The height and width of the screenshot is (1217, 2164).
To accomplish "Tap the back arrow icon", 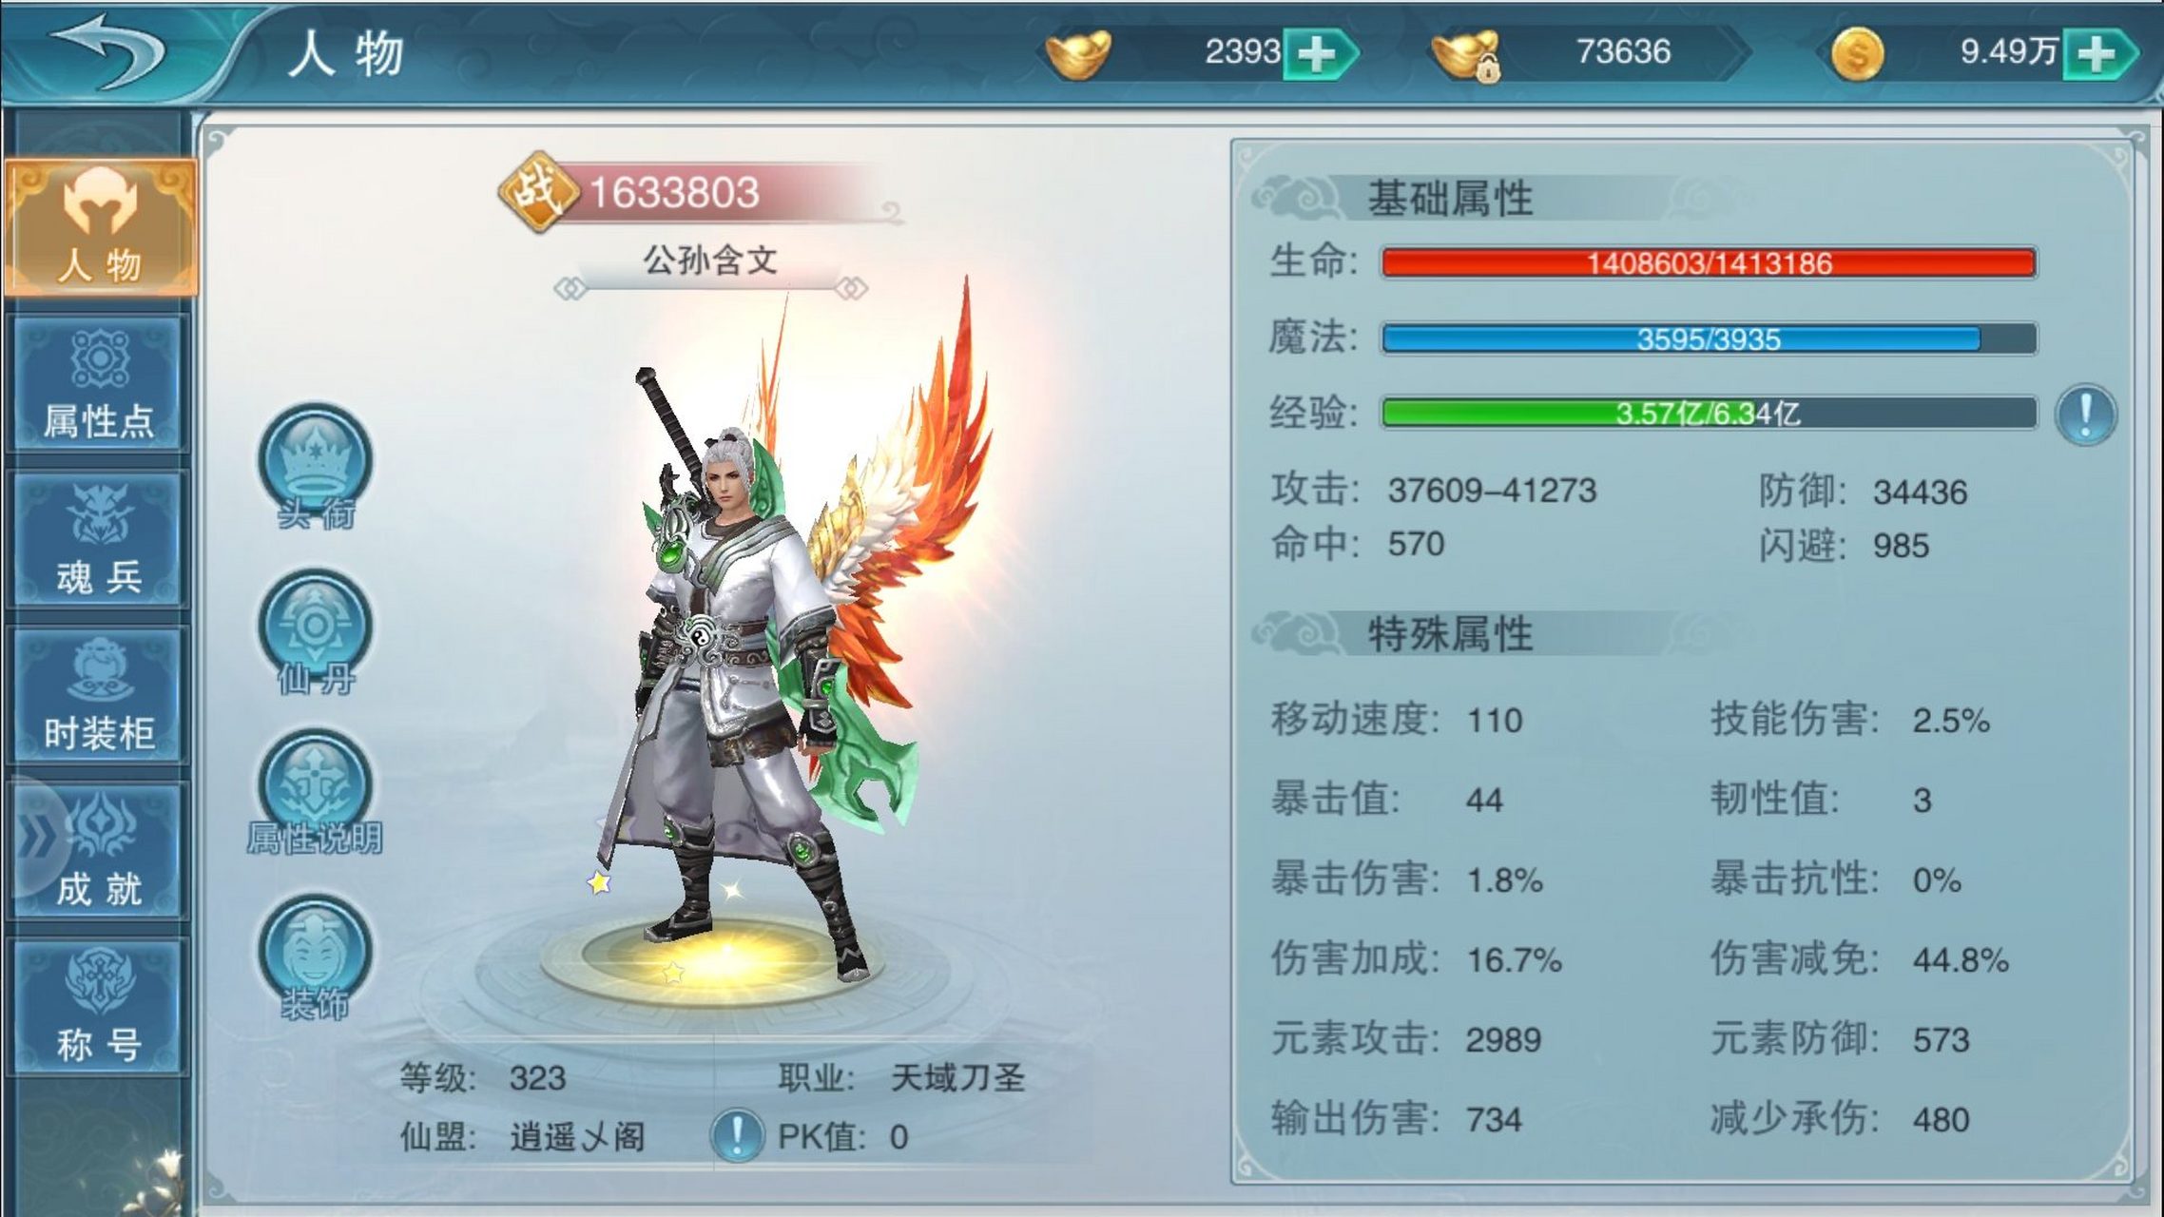I will pyautogui.click(x=107, y=51).
